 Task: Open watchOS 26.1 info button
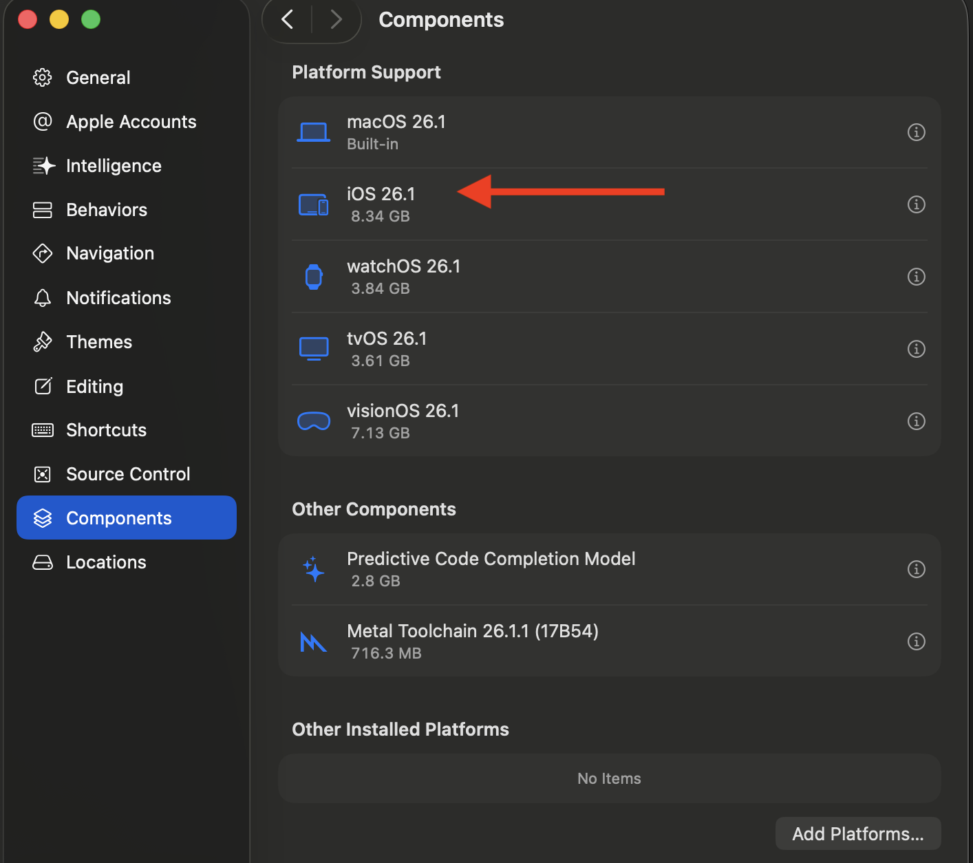(x=916, y=277)
